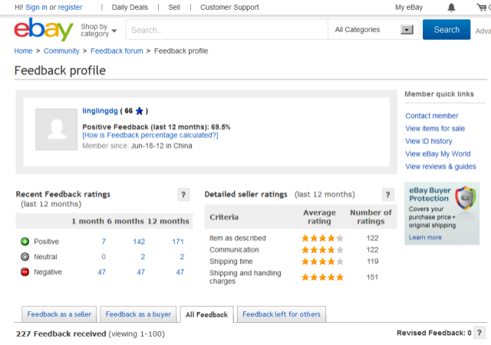Open the notifications bell icon

[451, 7]
